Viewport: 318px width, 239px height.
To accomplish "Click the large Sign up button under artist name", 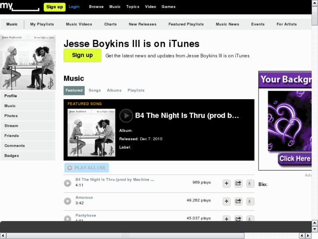I will pyautogui.click(x=82, y=55).
